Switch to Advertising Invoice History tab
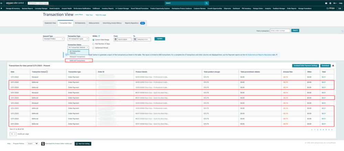This screenshot has height=151, width=344. tap(112, 23)
